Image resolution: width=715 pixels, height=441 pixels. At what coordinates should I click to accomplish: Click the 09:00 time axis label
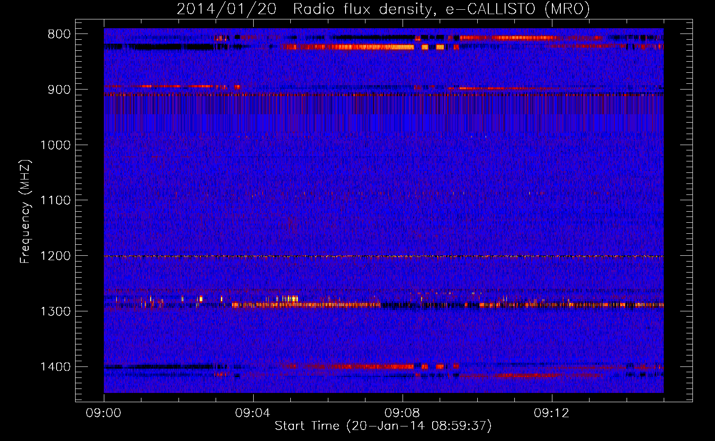[104, 413]
